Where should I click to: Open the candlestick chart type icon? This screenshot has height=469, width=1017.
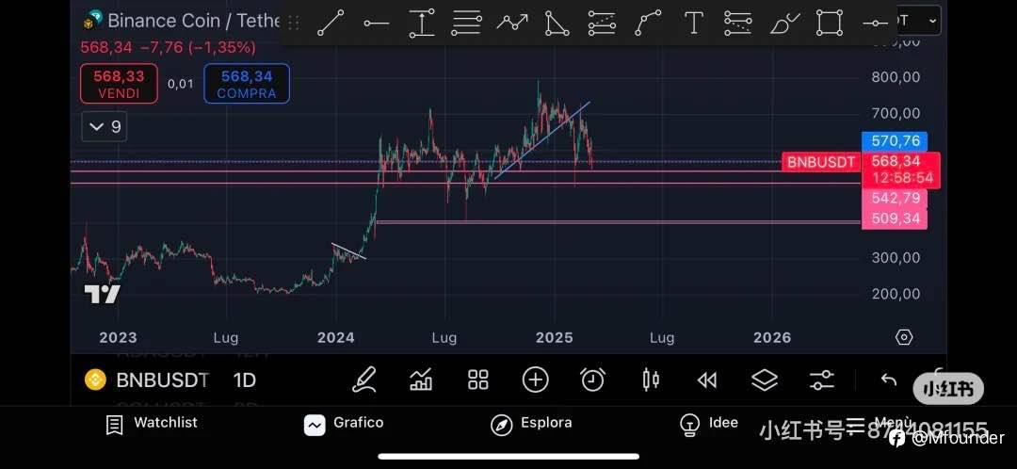pyautogui.click(x=650, y=380)
